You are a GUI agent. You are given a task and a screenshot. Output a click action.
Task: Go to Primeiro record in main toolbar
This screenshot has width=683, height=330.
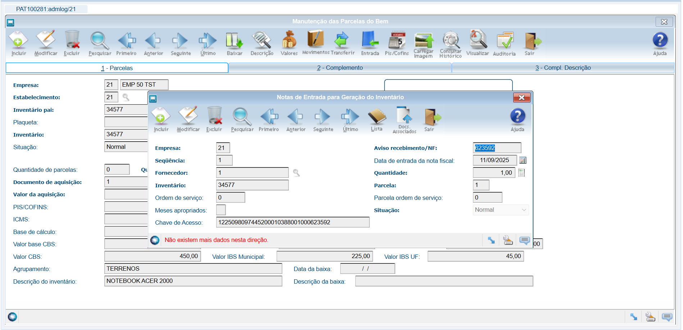coord(127,43)
